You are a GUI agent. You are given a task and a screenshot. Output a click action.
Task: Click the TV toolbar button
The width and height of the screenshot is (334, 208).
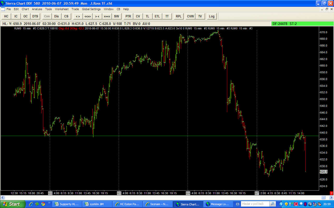tap(200, 16)
